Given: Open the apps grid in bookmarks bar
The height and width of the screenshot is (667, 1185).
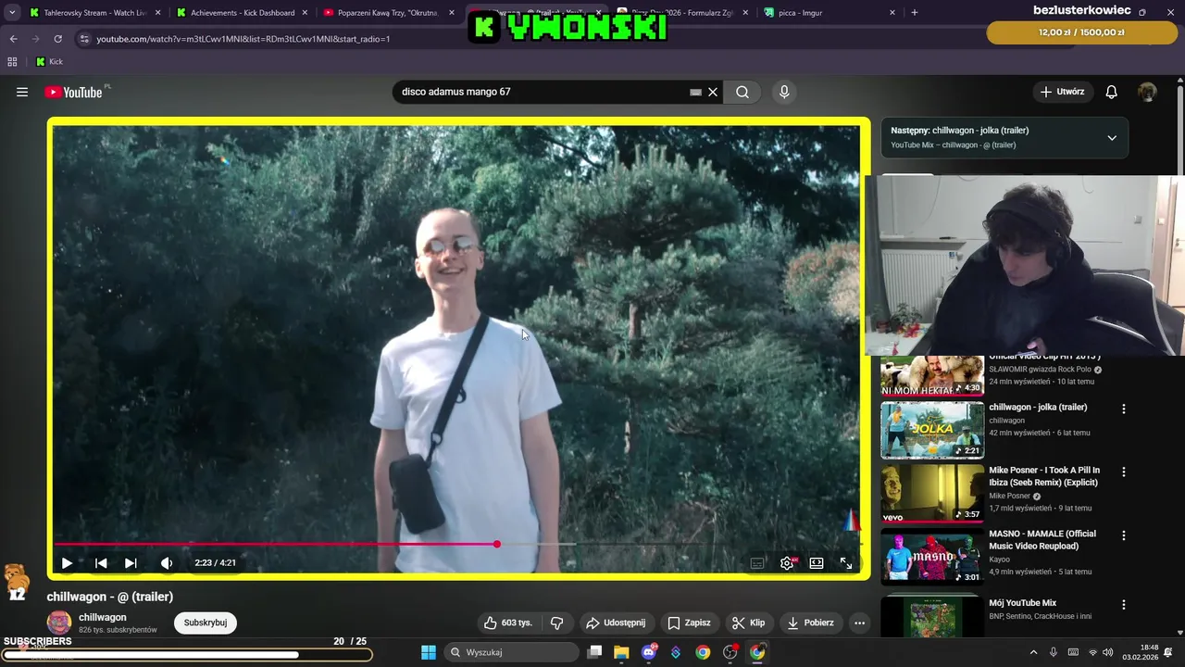Looking at the screenshot, I should pyautogui.click(x=12, y=62).
